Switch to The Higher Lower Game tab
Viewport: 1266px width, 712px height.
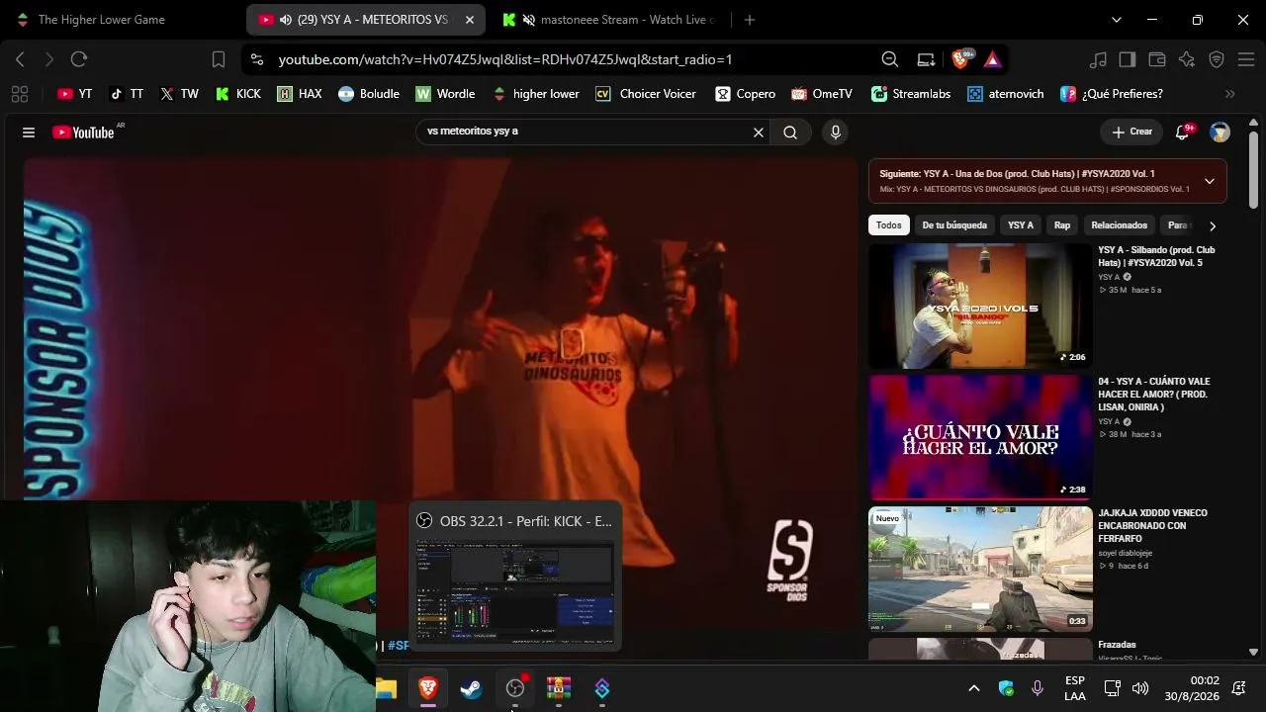(123, 20)
